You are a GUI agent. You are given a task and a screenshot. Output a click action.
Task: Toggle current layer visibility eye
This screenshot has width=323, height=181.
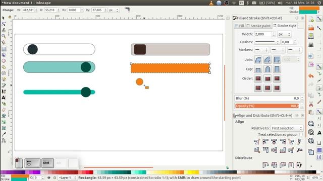(49, 177)
